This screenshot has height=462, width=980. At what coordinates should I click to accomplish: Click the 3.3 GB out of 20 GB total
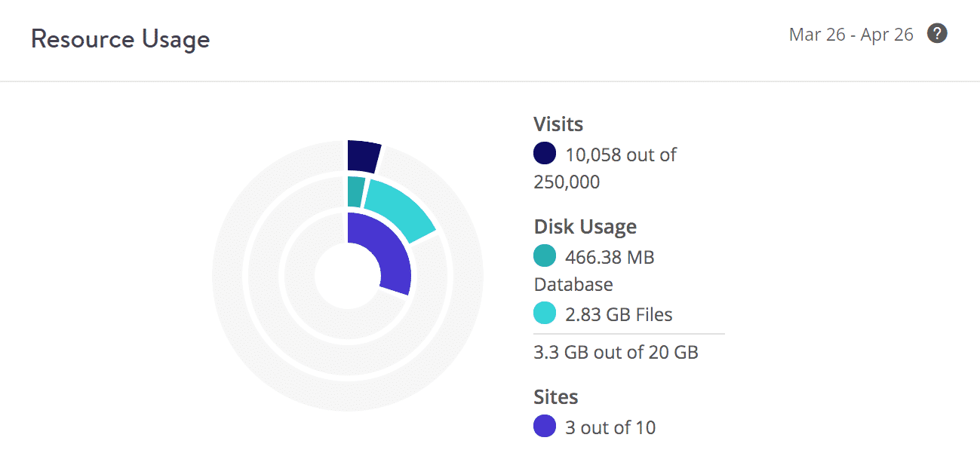tap(616, 352)
